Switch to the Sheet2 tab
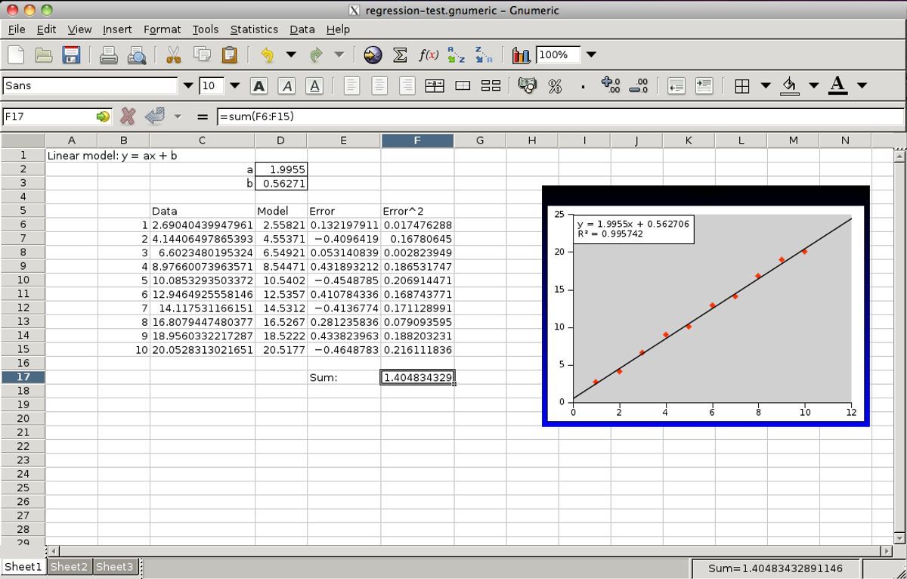Image resolution: width=907 pixels, height=579 pixels. coord(69,567)
